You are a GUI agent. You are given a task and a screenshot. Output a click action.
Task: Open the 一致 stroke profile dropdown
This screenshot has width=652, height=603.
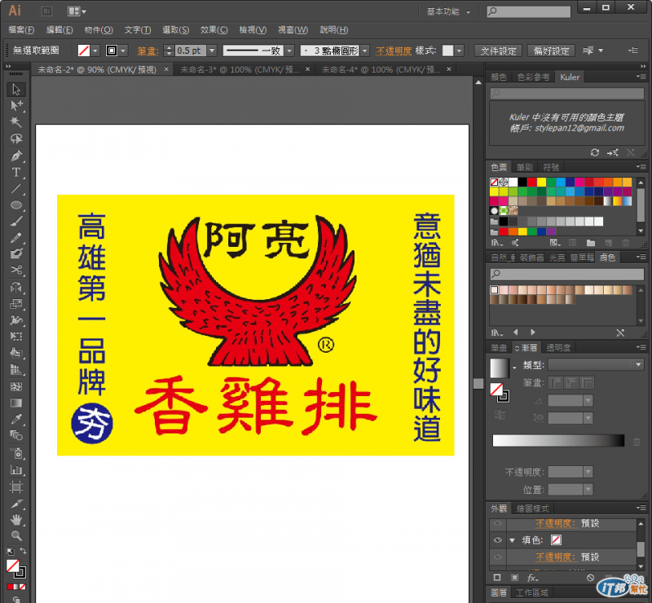[x=290, y=51]
